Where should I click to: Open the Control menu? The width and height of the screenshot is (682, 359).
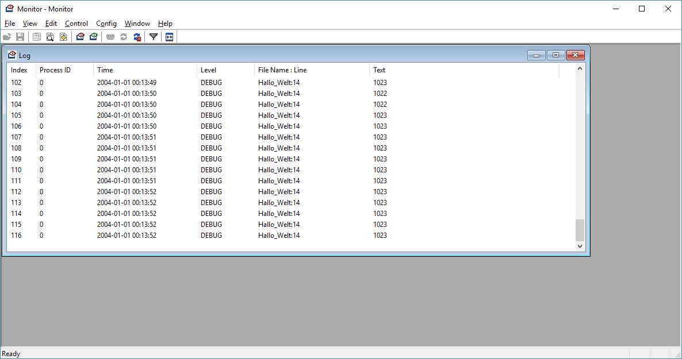point(76,24)
